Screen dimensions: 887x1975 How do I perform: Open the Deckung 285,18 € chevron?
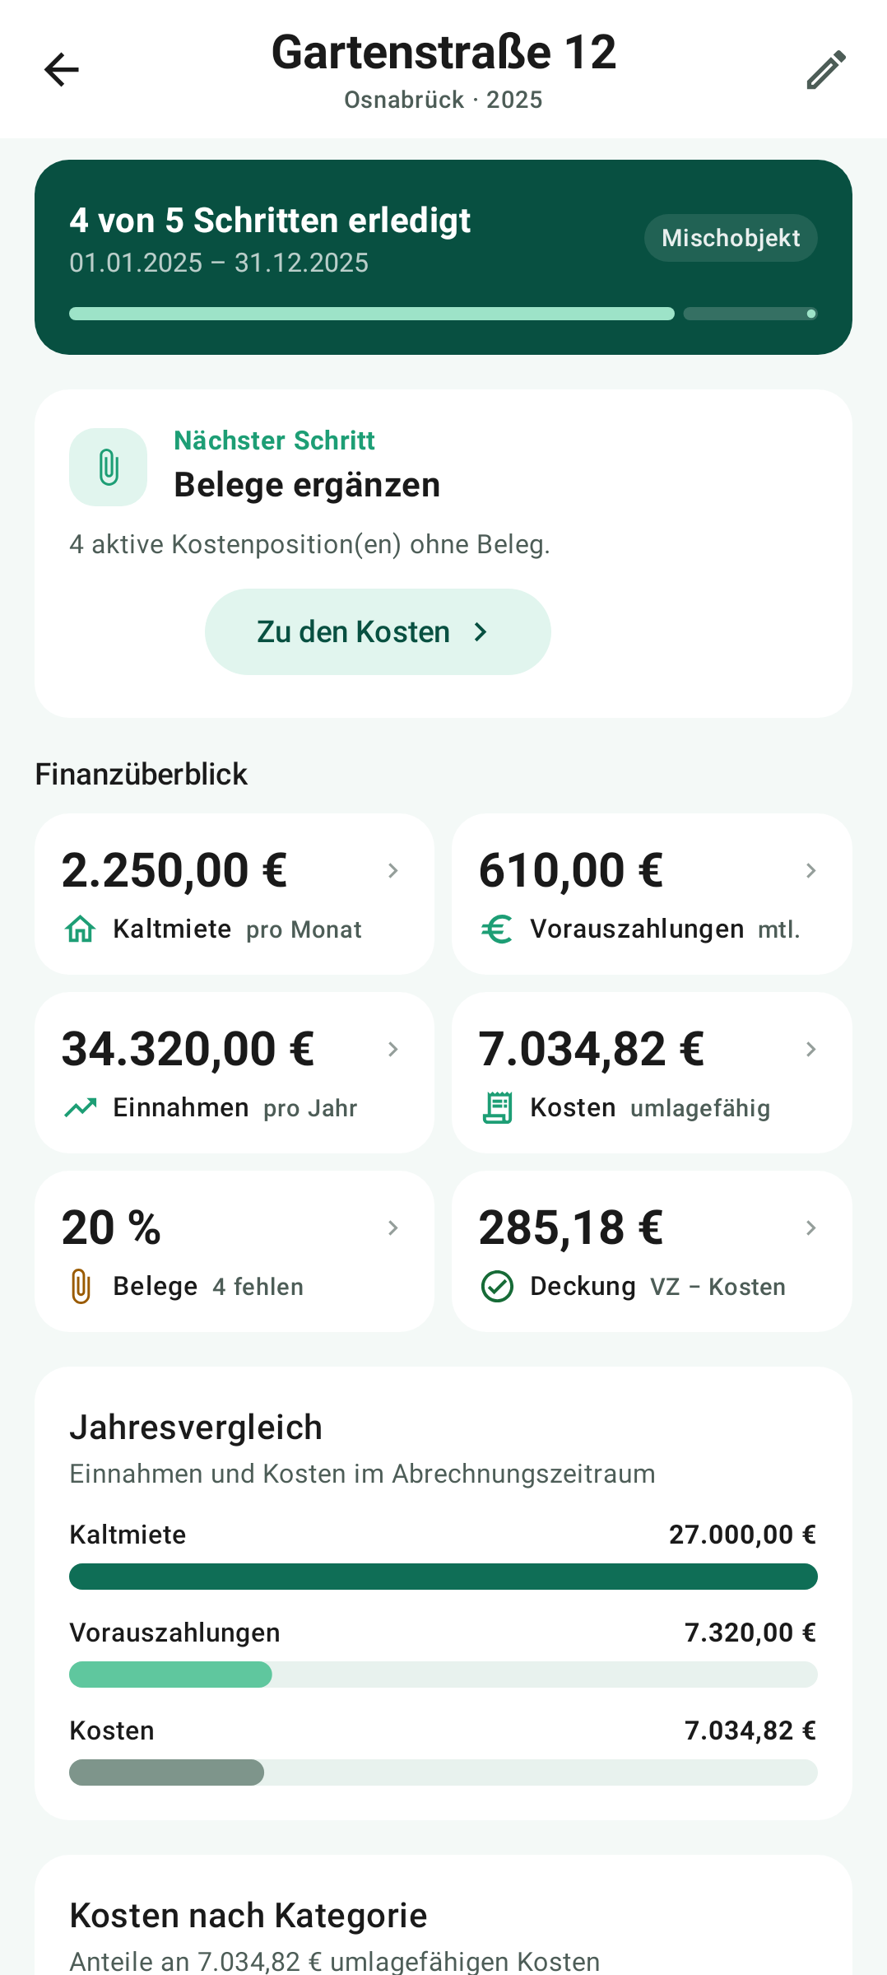(x=811, y=1227)
